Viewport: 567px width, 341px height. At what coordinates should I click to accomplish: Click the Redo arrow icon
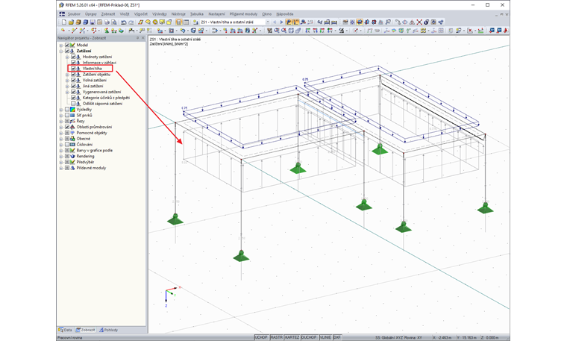131,22
